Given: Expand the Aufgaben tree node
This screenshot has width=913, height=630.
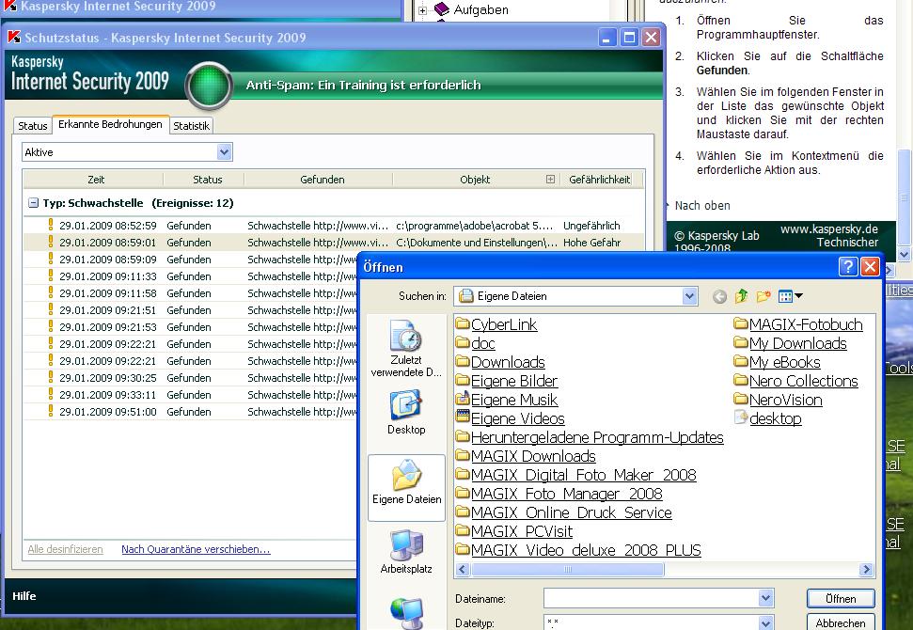Looking at the screenshot, I should [423, 10].
